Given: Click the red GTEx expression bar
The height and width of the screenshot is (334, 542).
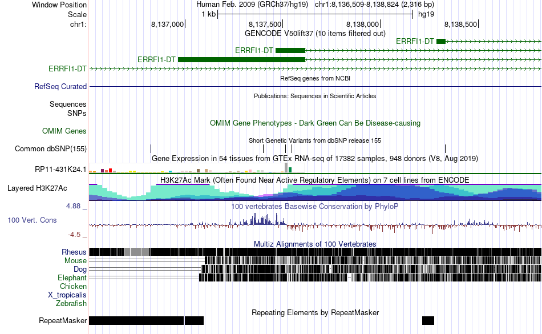Looking at the screenshot, I should 110,171.
